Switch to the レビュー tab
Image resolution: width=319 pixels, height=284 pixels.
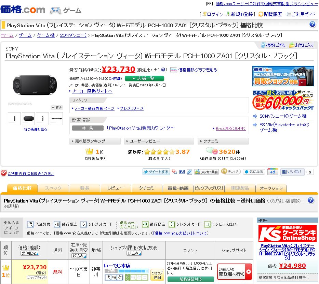(115, 188)
